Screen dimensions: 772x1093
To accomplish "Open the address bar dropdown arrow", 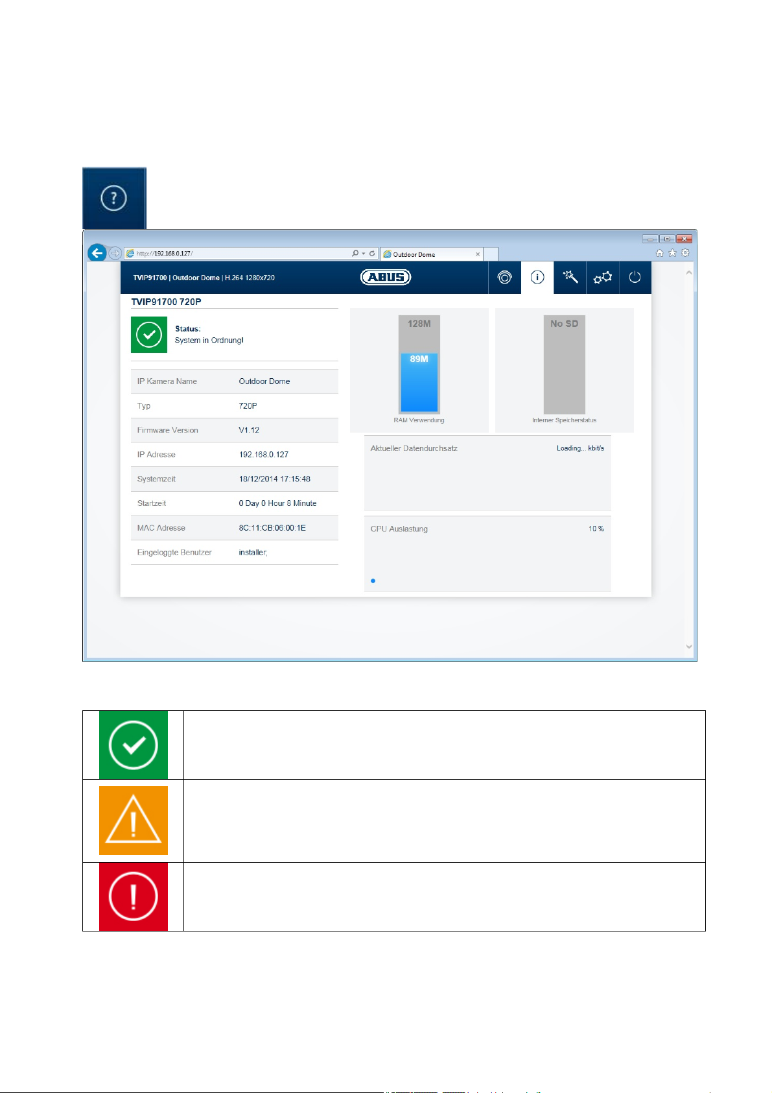I will click(364, 254).
